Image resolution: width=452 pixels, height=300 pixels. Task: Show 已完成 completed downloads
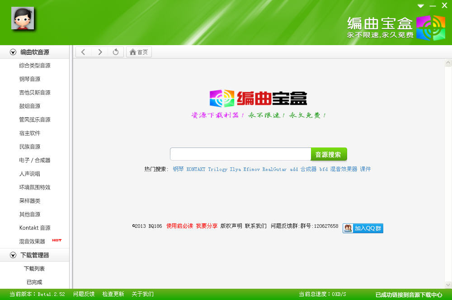[35, 282]
